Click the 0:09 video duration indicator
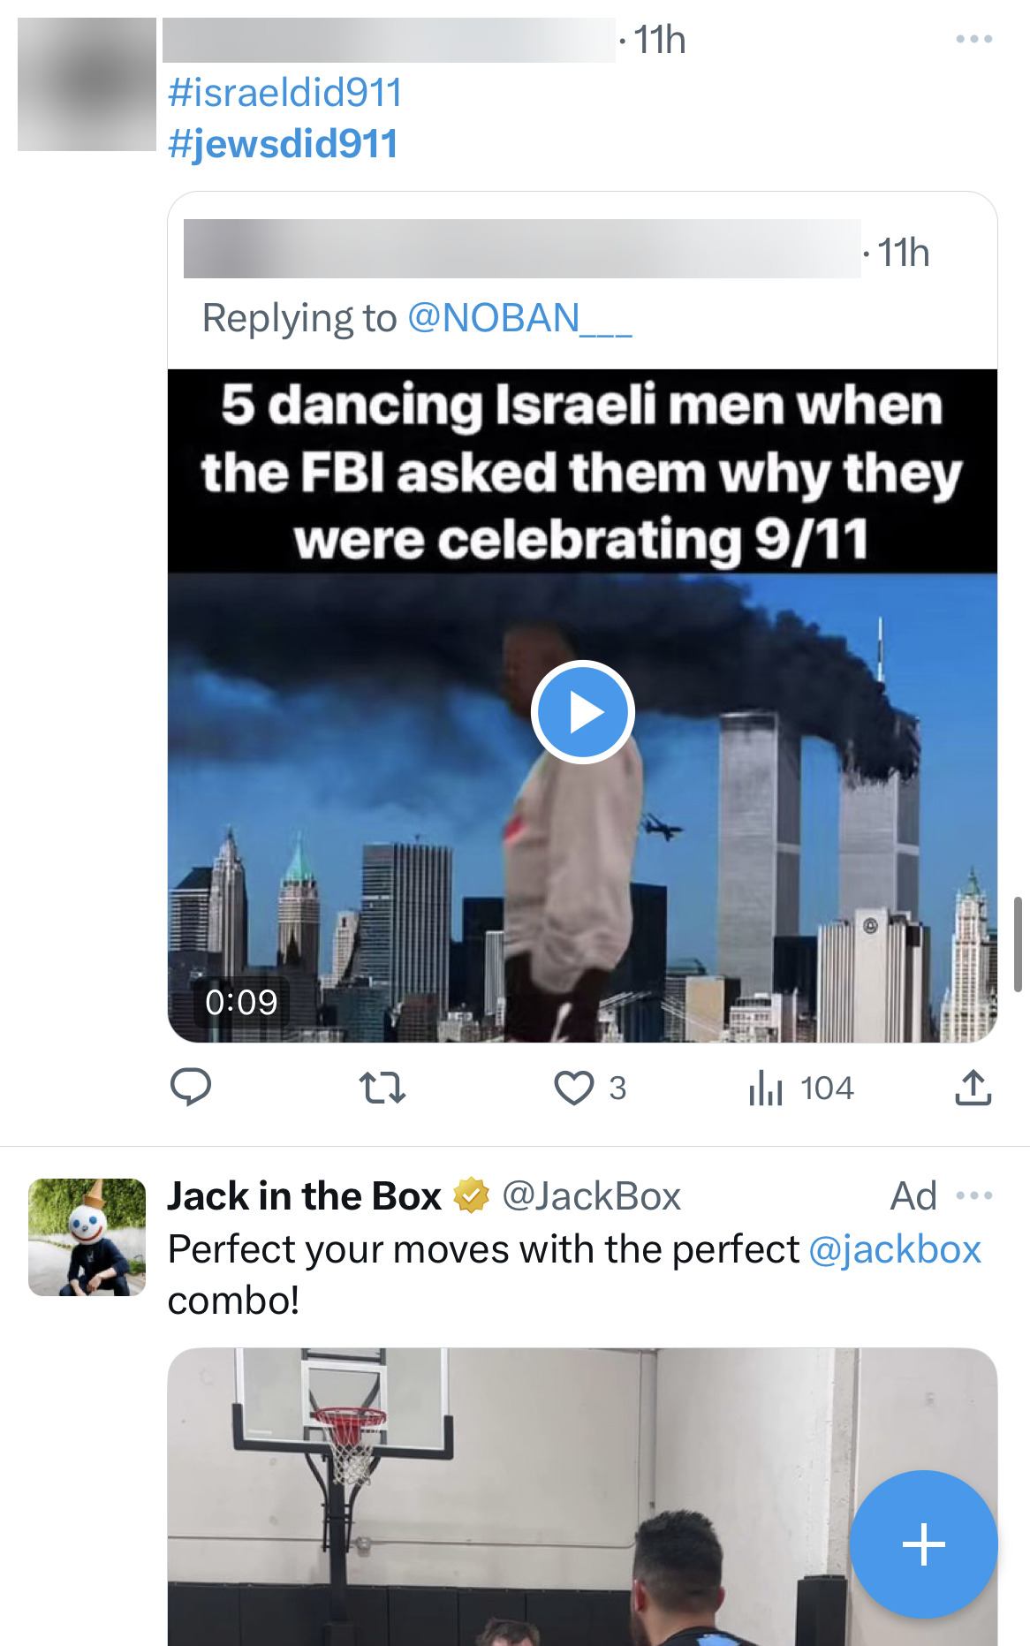Image resolution: width=1030 pixels, height=1646 pixels. coord(243,1003)
